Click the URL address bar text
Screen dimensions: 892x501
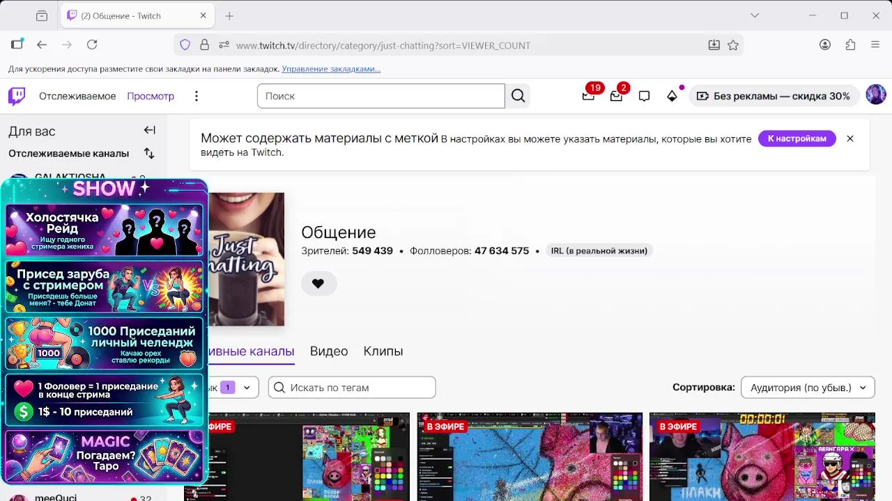tap(383, 45)
